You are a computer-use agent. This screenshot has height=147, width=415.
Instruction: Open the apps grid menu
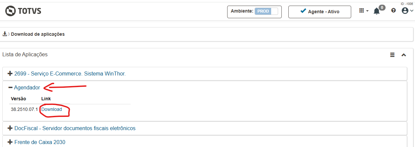point(363,11)
